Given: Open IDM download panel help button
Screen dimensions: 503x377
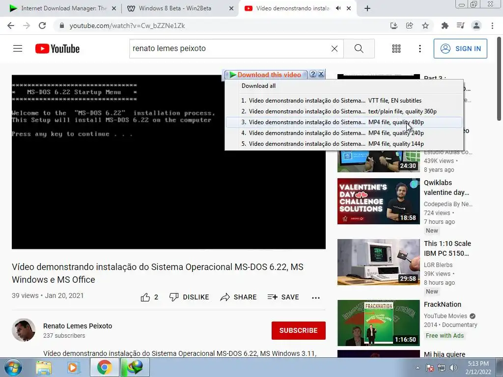Looking at the screenshot, I should pos(313,75).
